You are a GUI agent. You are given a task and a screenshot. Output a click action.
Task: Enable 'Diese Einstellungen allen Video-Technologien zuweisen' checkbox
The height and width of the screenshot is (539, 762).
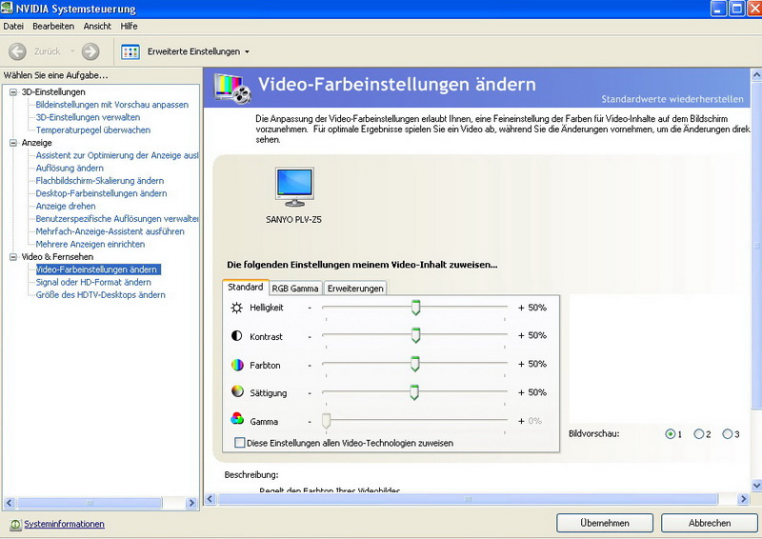coord(240,443)
